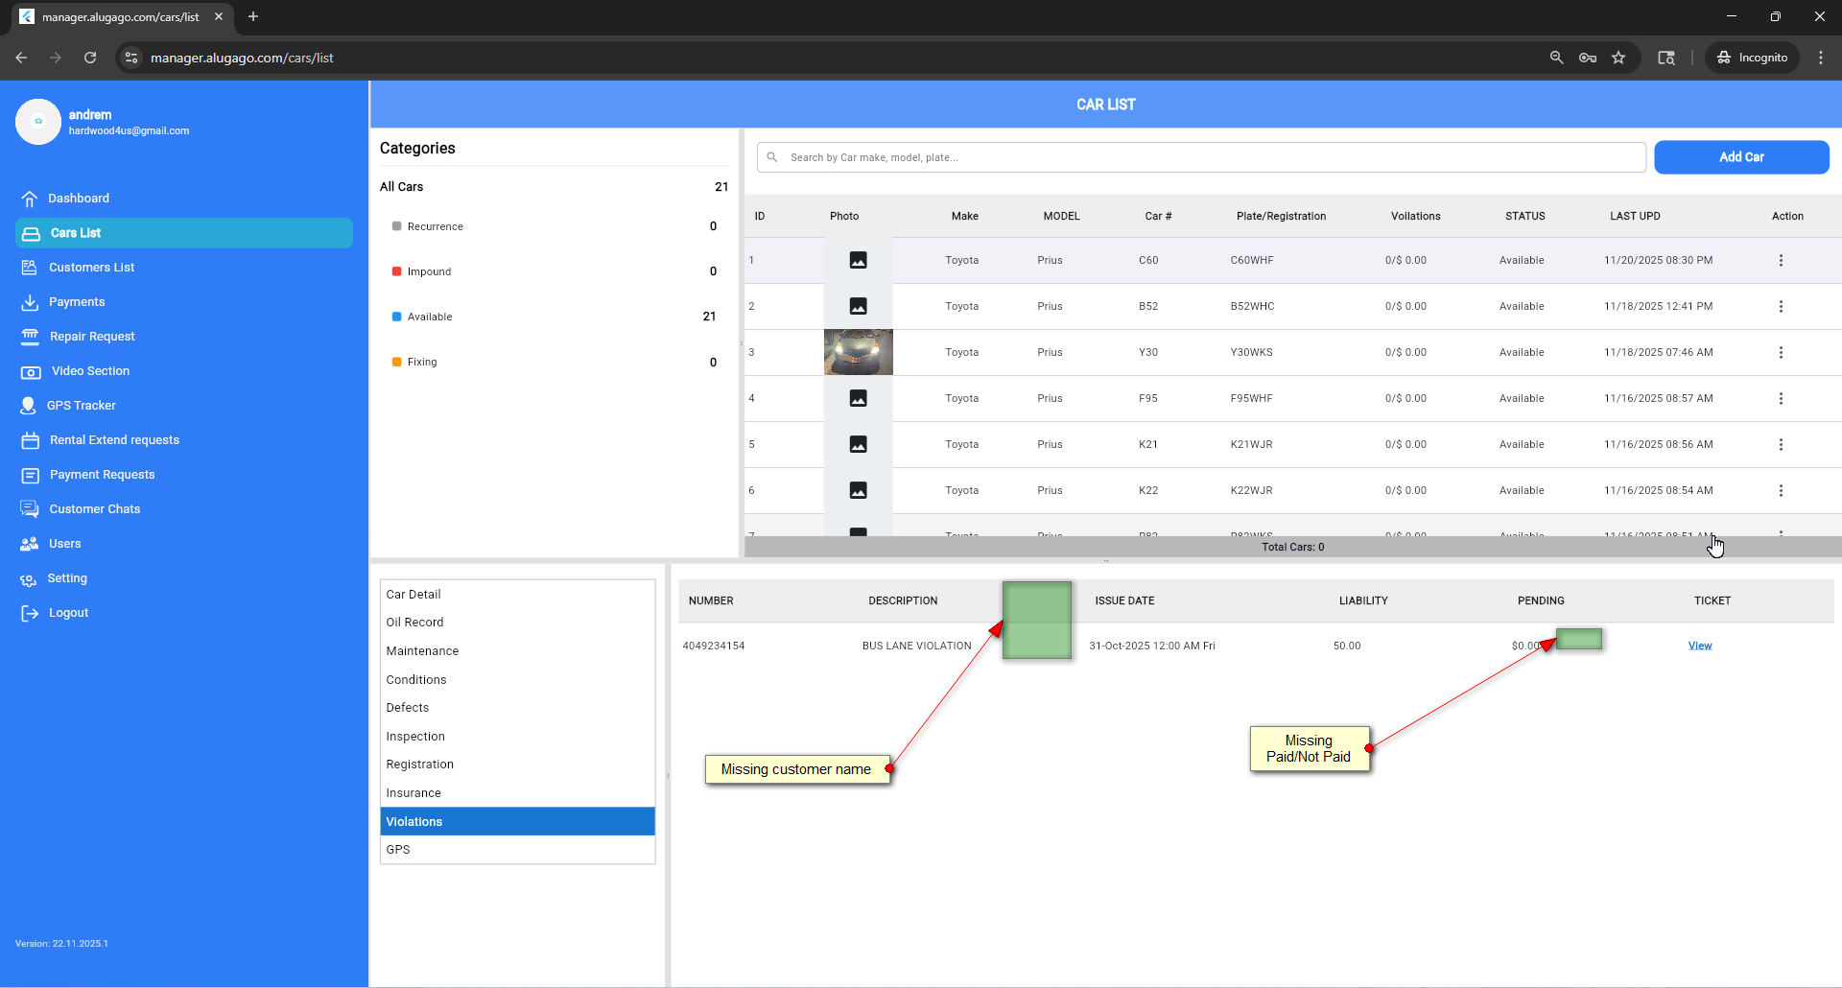Open row actions for car K22

coord(1781,491)
